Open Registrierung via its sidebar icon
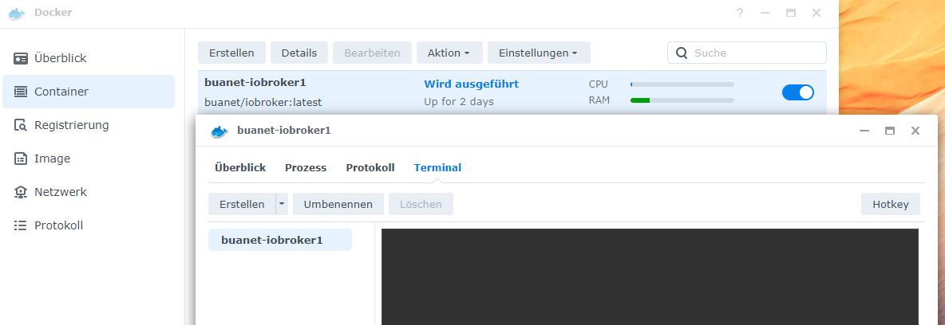Screen dimensions: 945x325 pyautogui.click(x=21, y=125)
